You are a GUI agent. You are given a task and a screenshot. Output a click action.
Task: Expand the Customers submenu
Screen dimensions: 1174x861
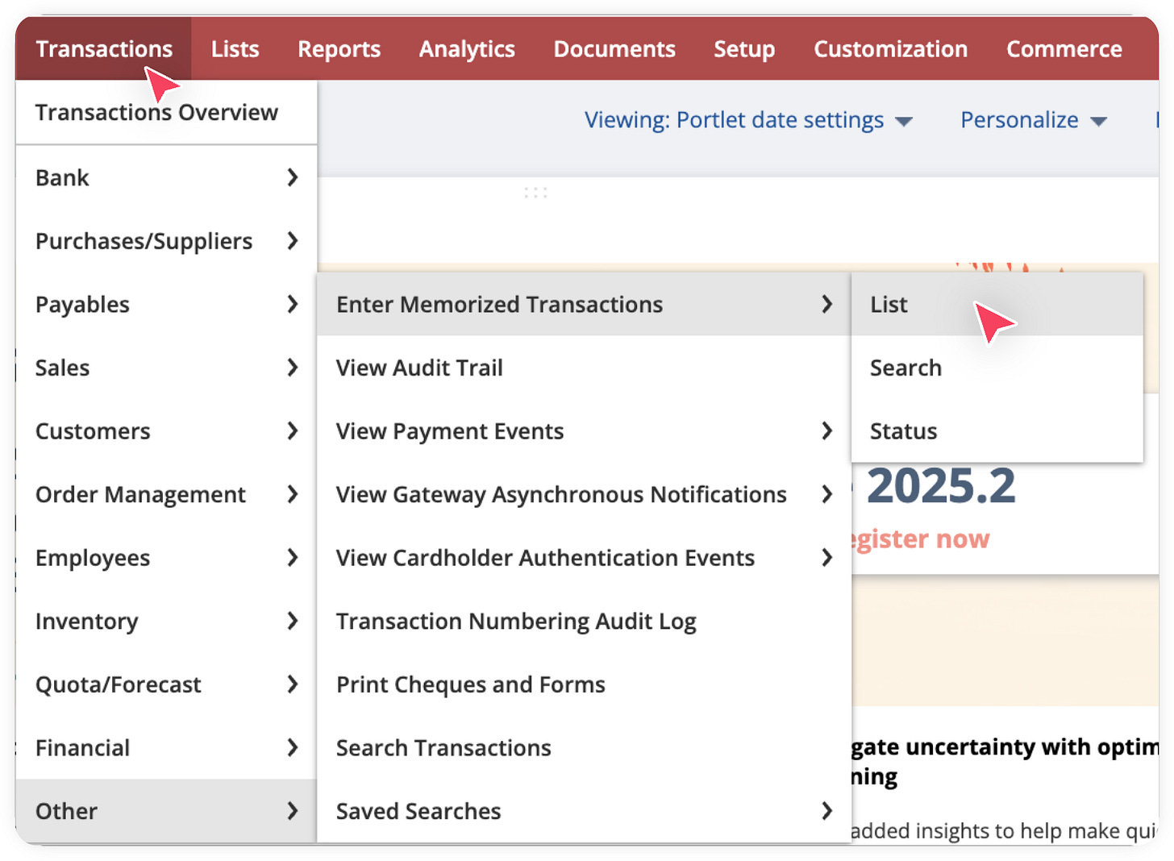pos(166,431)
